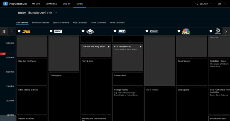The height and width of the screenshot is (121, 230).
Task: Click the search magnifier icon
Action: (x=197, y=4)
